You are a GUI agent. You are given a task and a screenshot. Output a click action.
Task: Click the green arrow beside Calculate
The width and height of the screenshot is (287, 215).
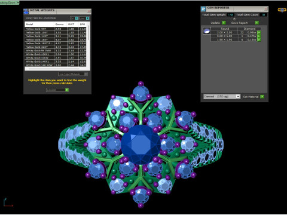[x=67, y=90]
